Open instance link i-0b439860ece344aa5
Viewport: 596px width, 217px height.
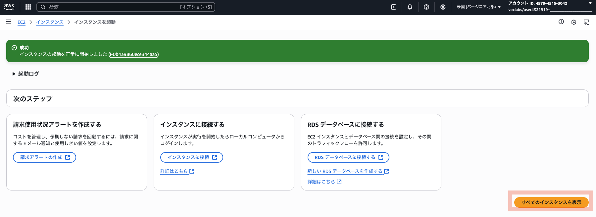click(134, 54)
